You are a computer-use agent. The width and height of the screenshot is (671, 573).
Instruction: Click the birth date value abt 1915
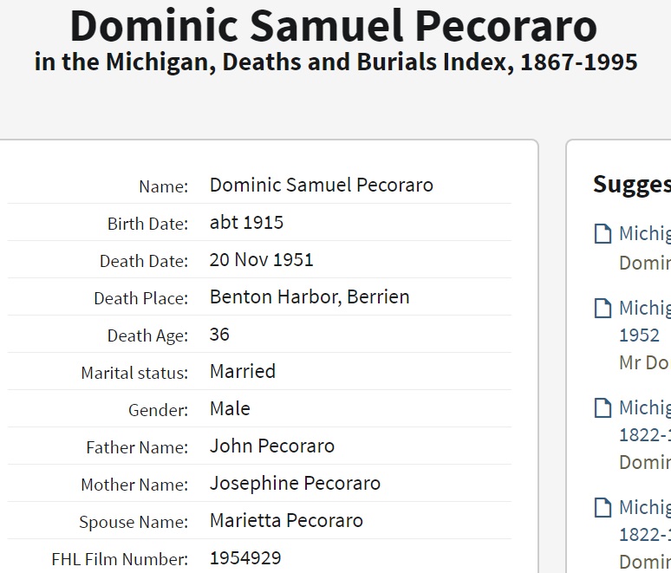point(246,222)
